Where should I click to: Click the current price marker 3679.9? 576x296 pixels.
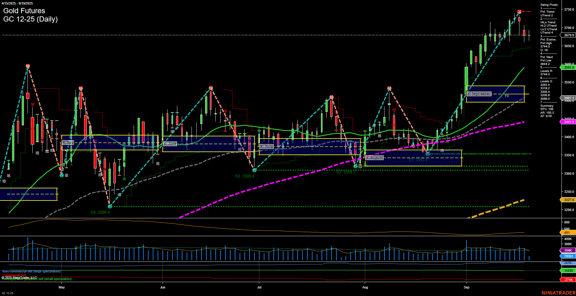[x=568, y=35]
